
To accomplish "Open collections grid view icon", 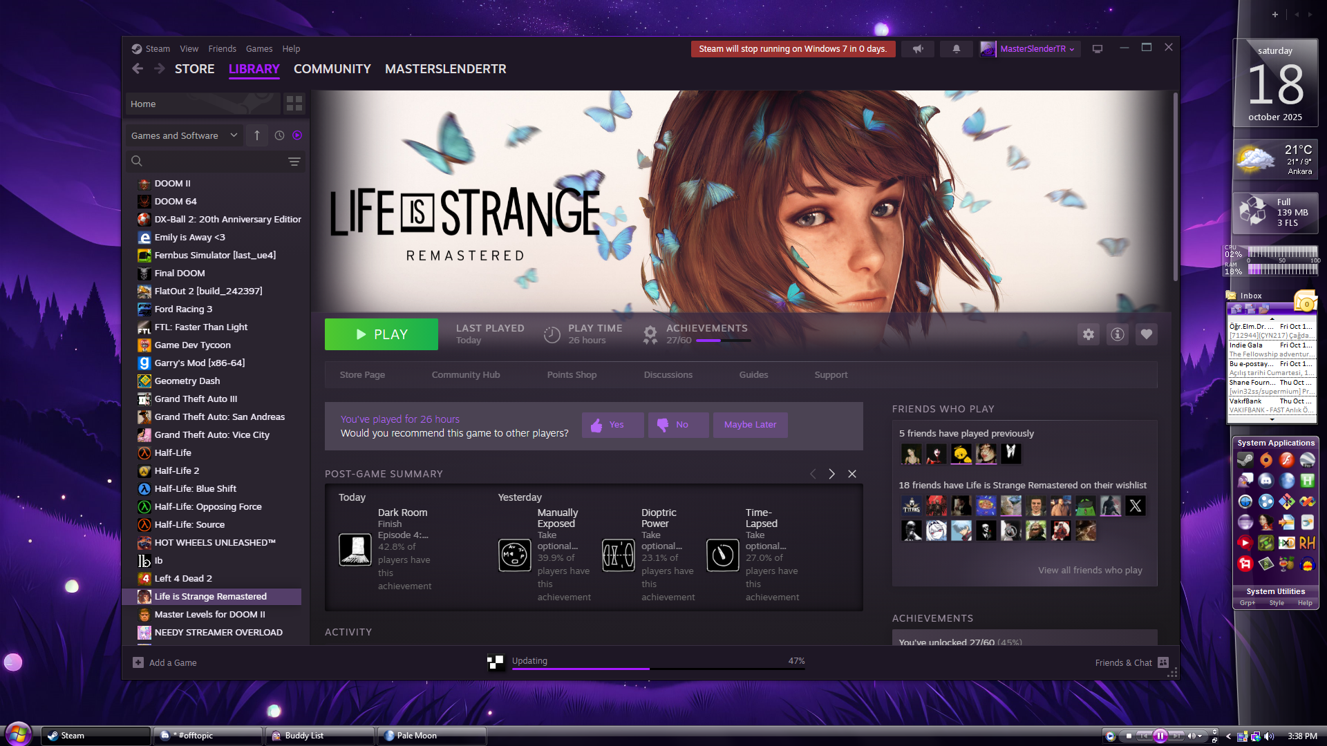I will (x=294, y=104).
